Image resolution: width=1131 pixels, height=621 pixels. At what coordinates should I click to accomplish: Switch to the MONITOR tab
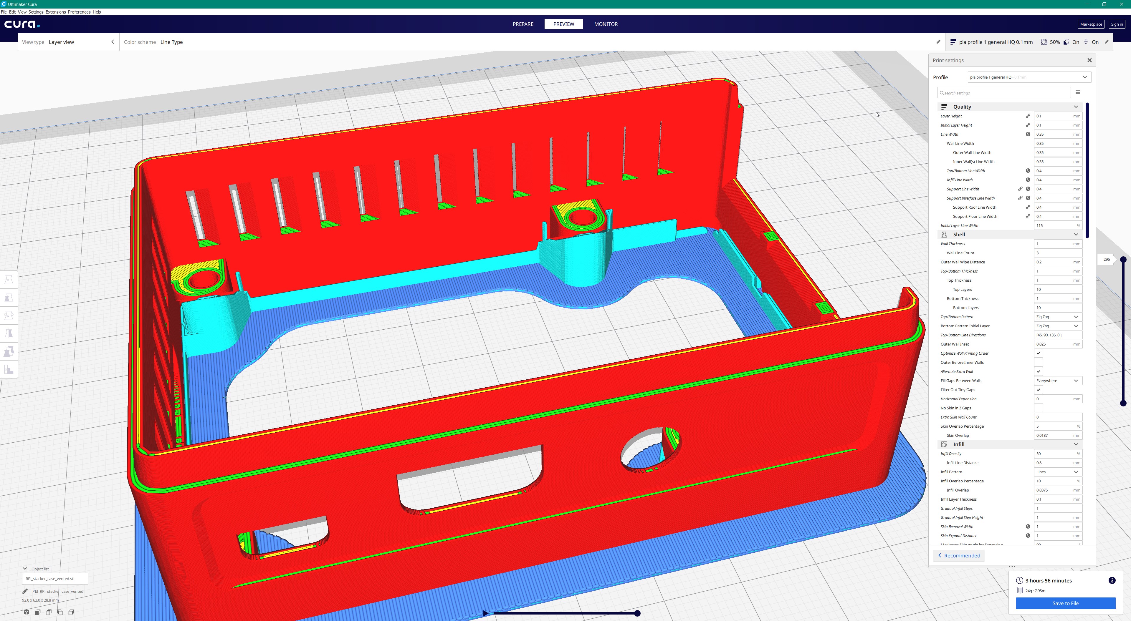point(606,24)
